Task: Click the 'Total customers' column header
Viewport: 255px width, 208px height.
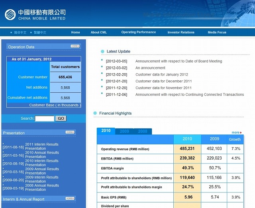Action: pos(65,67)
